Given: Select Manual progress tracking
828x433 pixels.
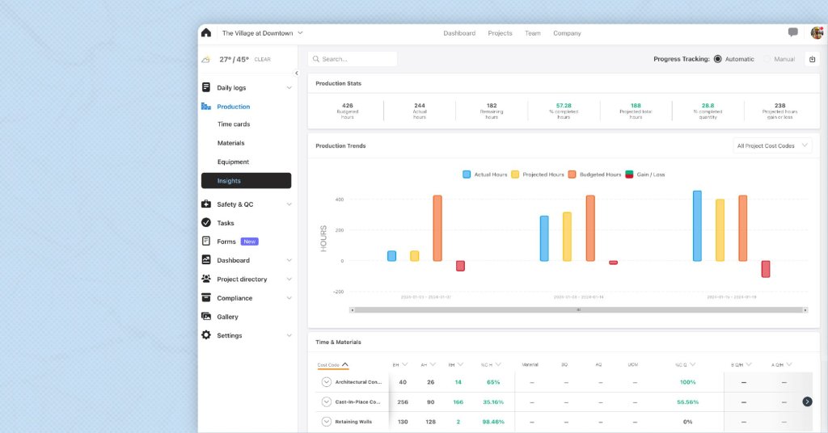Looking at the screenshot, I should tap(767, 59).
